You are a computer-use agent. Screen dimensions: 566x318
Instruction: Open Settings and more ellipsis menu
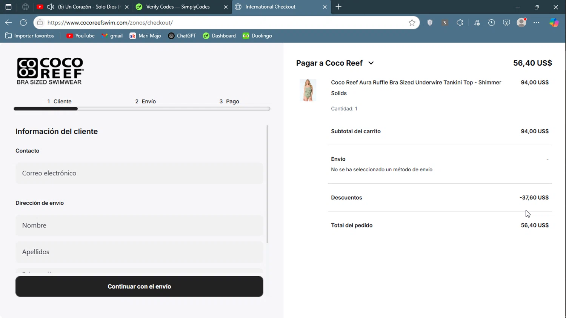(536, 23)
